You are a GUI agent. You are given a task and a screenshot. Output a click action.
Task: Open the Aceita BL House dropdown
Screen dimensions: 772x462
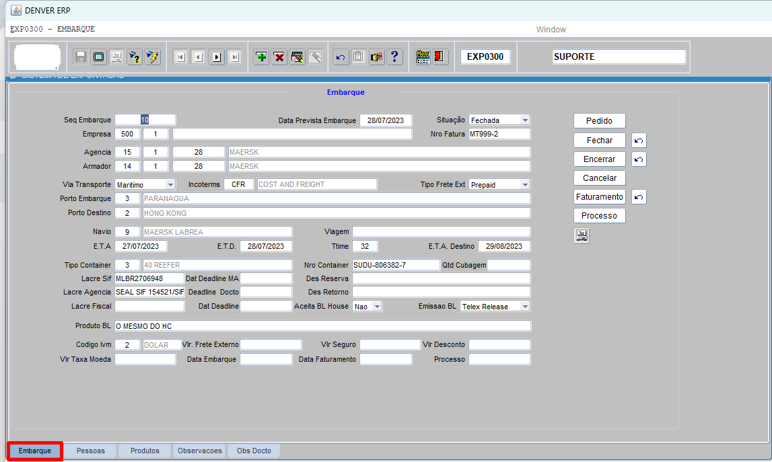tap(377, 307)
